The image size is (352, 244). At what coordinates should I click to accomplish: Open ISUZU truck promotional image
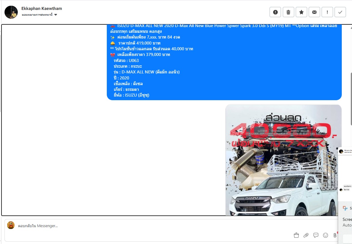(283, 160)
